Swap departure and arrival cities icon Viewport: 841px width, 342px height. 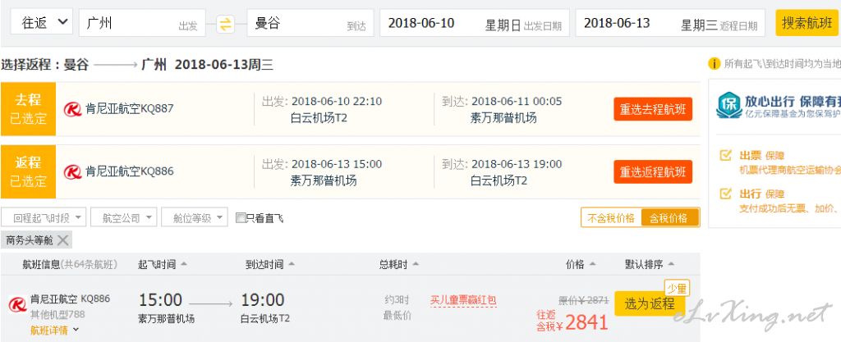226,24
